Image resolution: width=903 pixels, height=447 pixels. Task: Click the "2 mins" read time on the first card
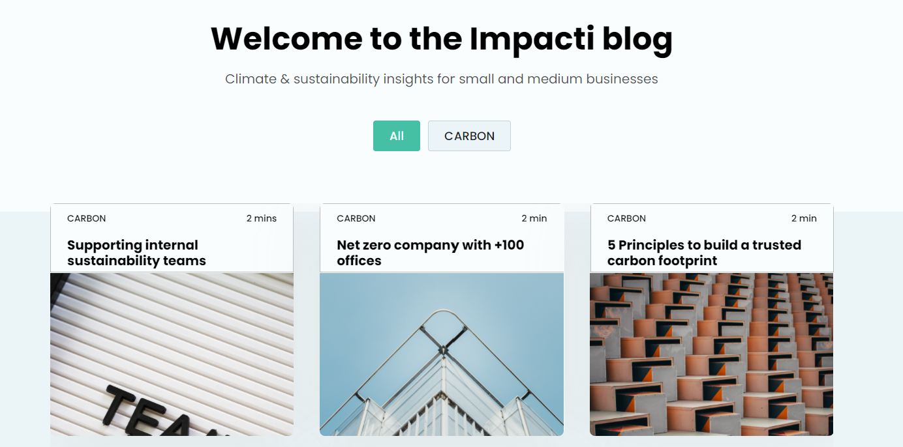tap(262, 218)
